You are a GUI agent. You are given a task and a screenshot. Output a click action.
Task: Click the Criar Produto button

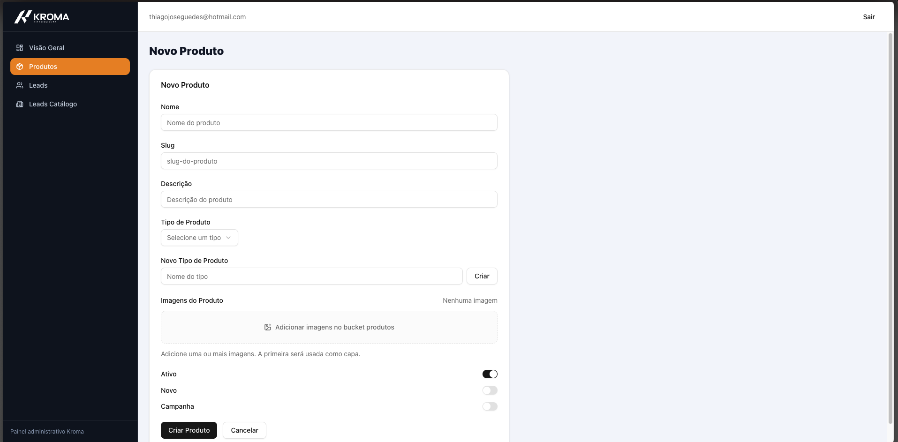pyautogui.click(x=189, y=430)
